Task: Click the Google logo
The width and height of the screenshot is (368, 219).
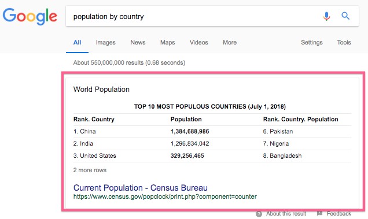Action: click(x=30, y=16)
